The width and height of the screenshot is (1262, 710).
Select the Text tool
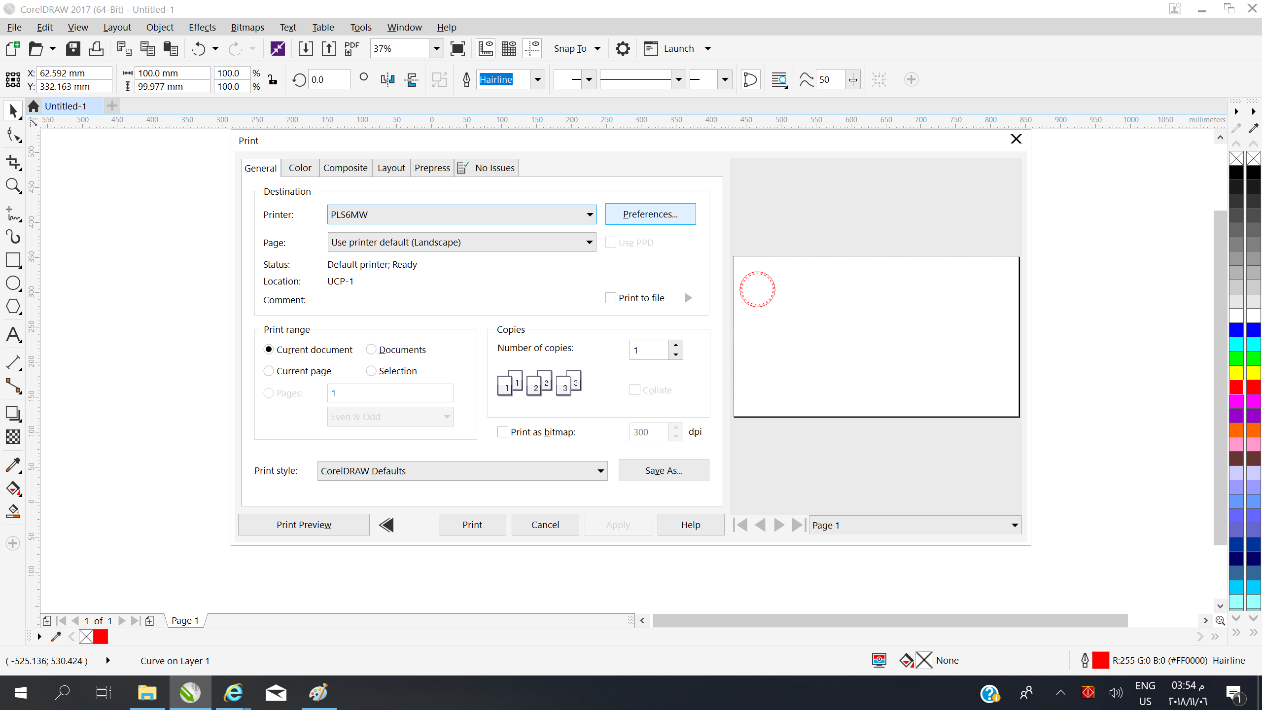[x=13, y=335]
